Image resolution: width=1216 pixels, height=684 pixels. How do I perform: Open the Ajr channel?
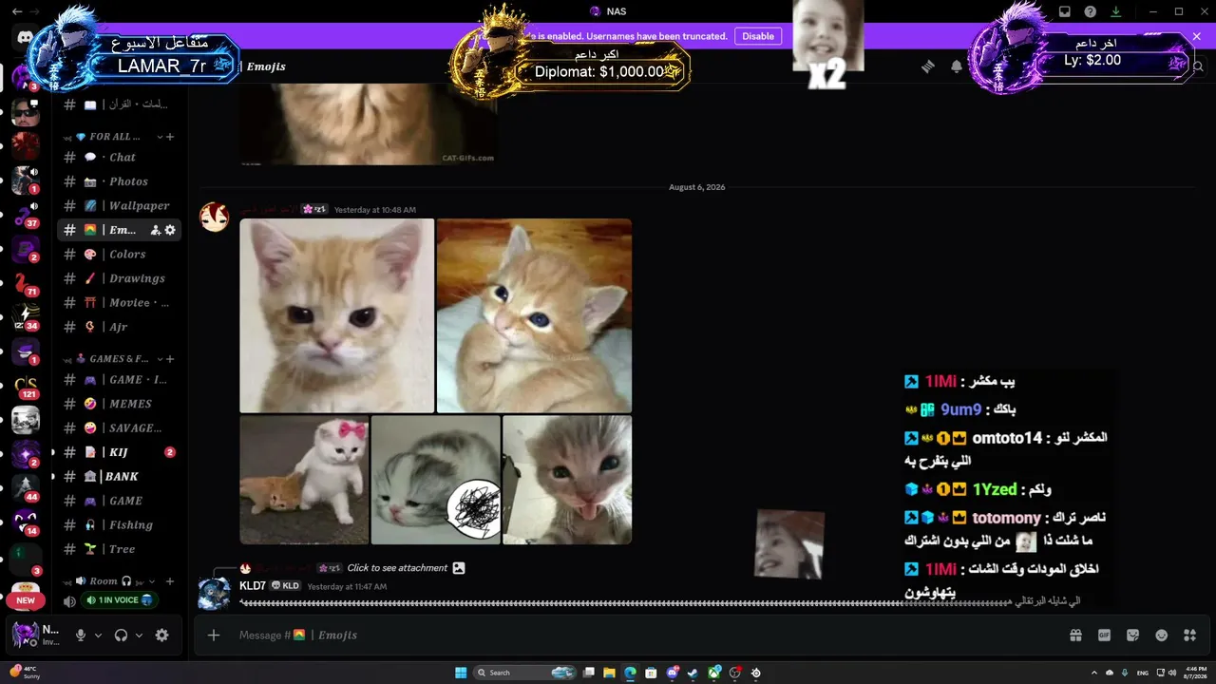point(119,327)
